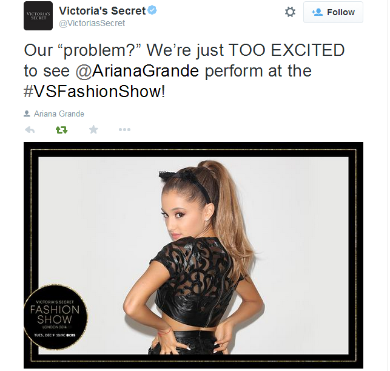
Task: Click the blue verified badge
Action: [152, 10]
